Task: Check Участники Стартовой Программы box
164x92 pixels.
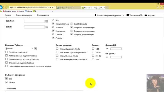Action: pyautogui.click(x=57, y=52)
